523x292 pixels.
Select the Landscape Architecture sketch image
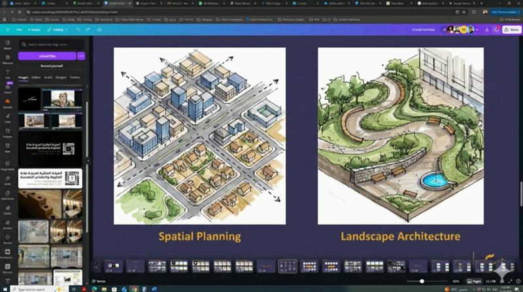pyautogui.click(x=401, y=136)
